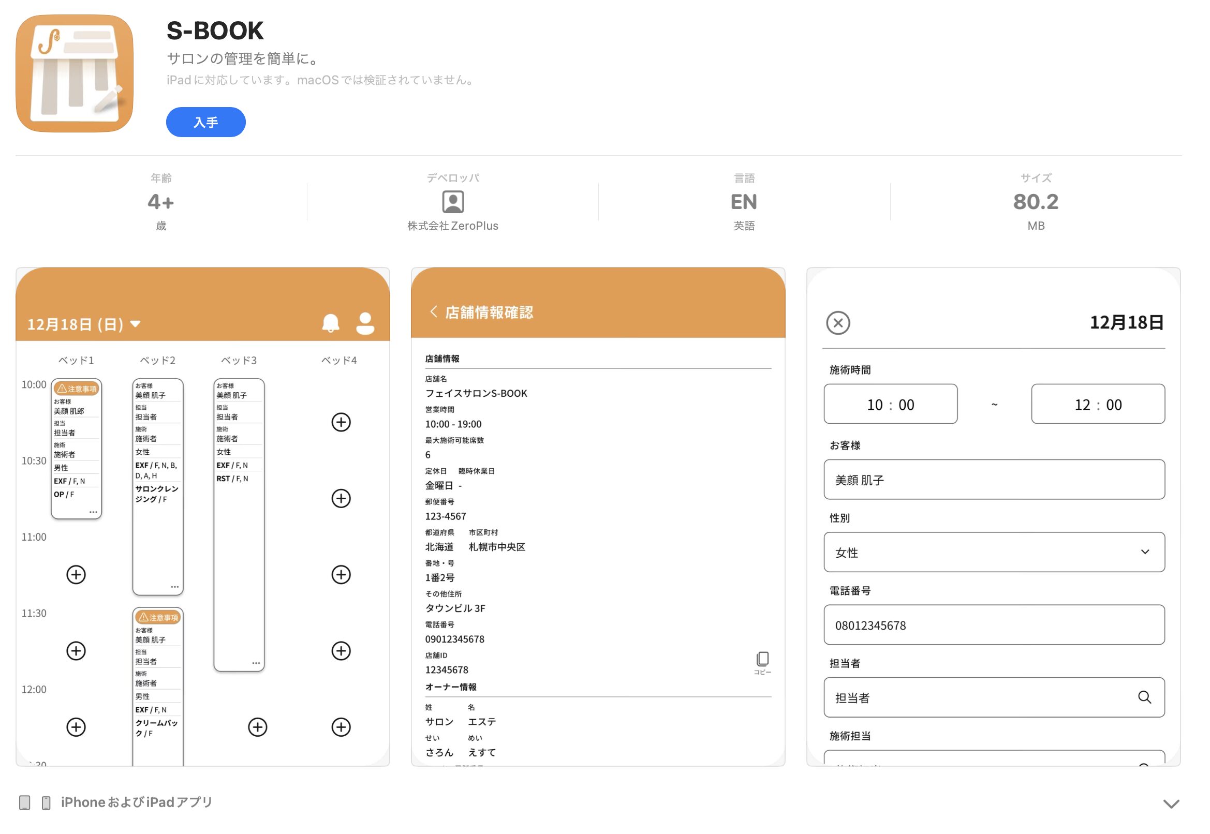Expand the iPhoneおよびiPadアプリ section chevron
The width and height of the screenshot is (1210, 834).
pos(1171,804)
